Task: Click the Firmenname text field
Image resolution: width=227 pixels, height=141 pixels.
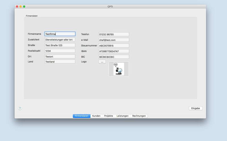Action: (x=60, y=34)
